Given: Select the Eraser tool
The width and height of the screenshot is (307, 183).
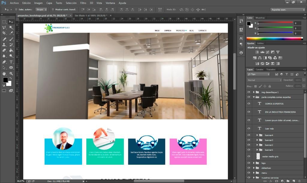Looking at the screenshot, I should [x=4, y=50].
